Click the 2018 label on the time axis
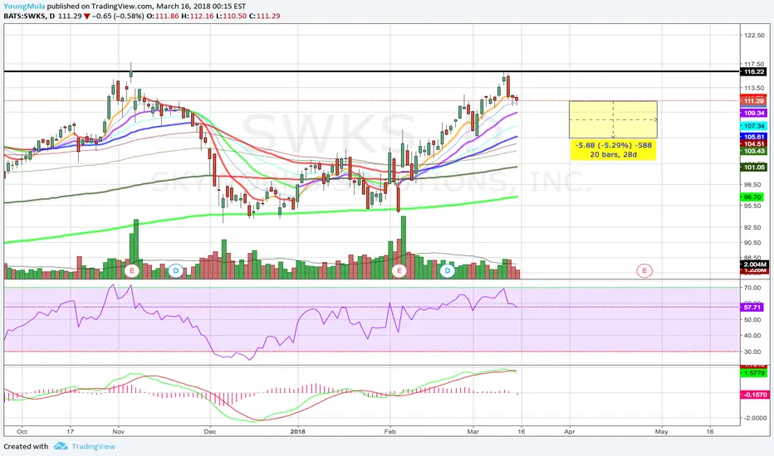Viewport: 774px width, 456px height. click(x=297, y=431)
